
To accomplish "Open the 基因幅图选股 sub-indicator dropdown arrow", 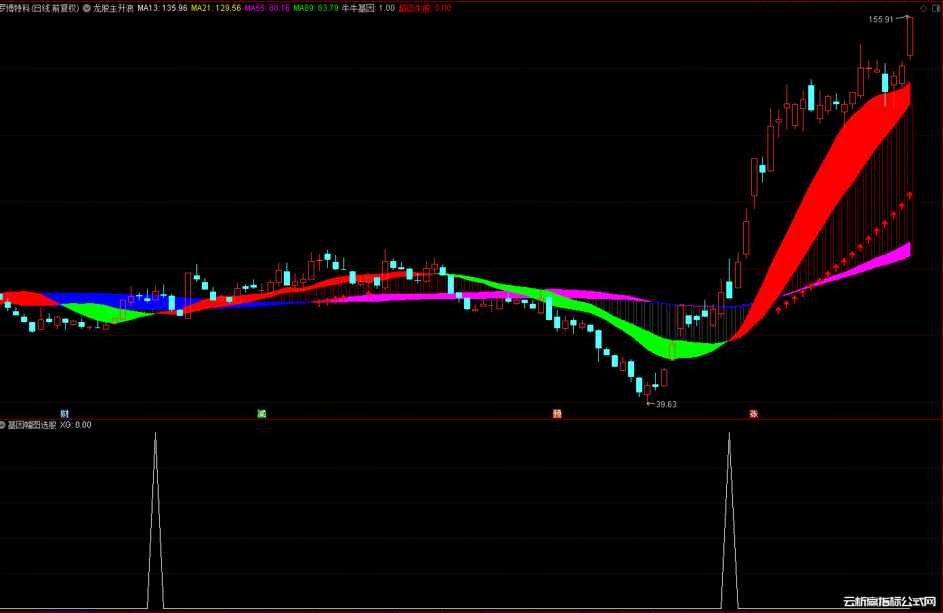I will point(3,425).
